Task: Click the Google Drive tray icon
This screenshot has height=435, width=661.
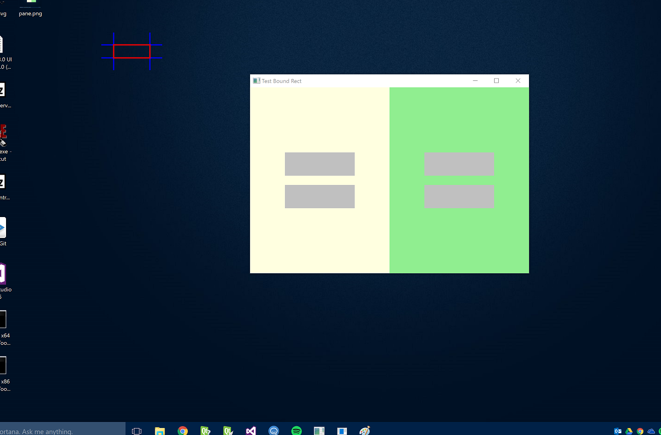Action: click(x=629, y=431)
